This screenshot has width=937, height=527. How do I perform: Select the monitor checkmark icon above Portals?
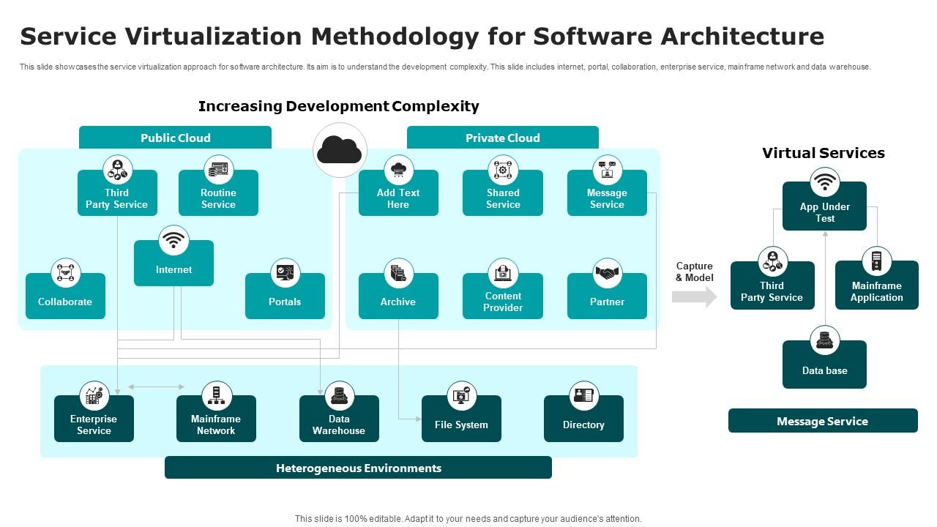[x=285, y=273]
